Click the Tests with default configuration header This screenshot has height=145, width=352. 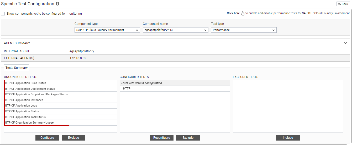[x=175, y=83]
